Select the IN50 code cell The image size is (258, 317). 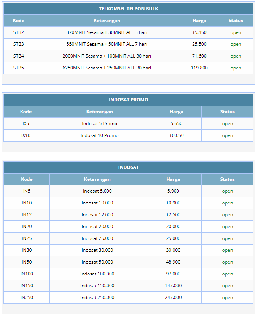[x=27, y=262]
